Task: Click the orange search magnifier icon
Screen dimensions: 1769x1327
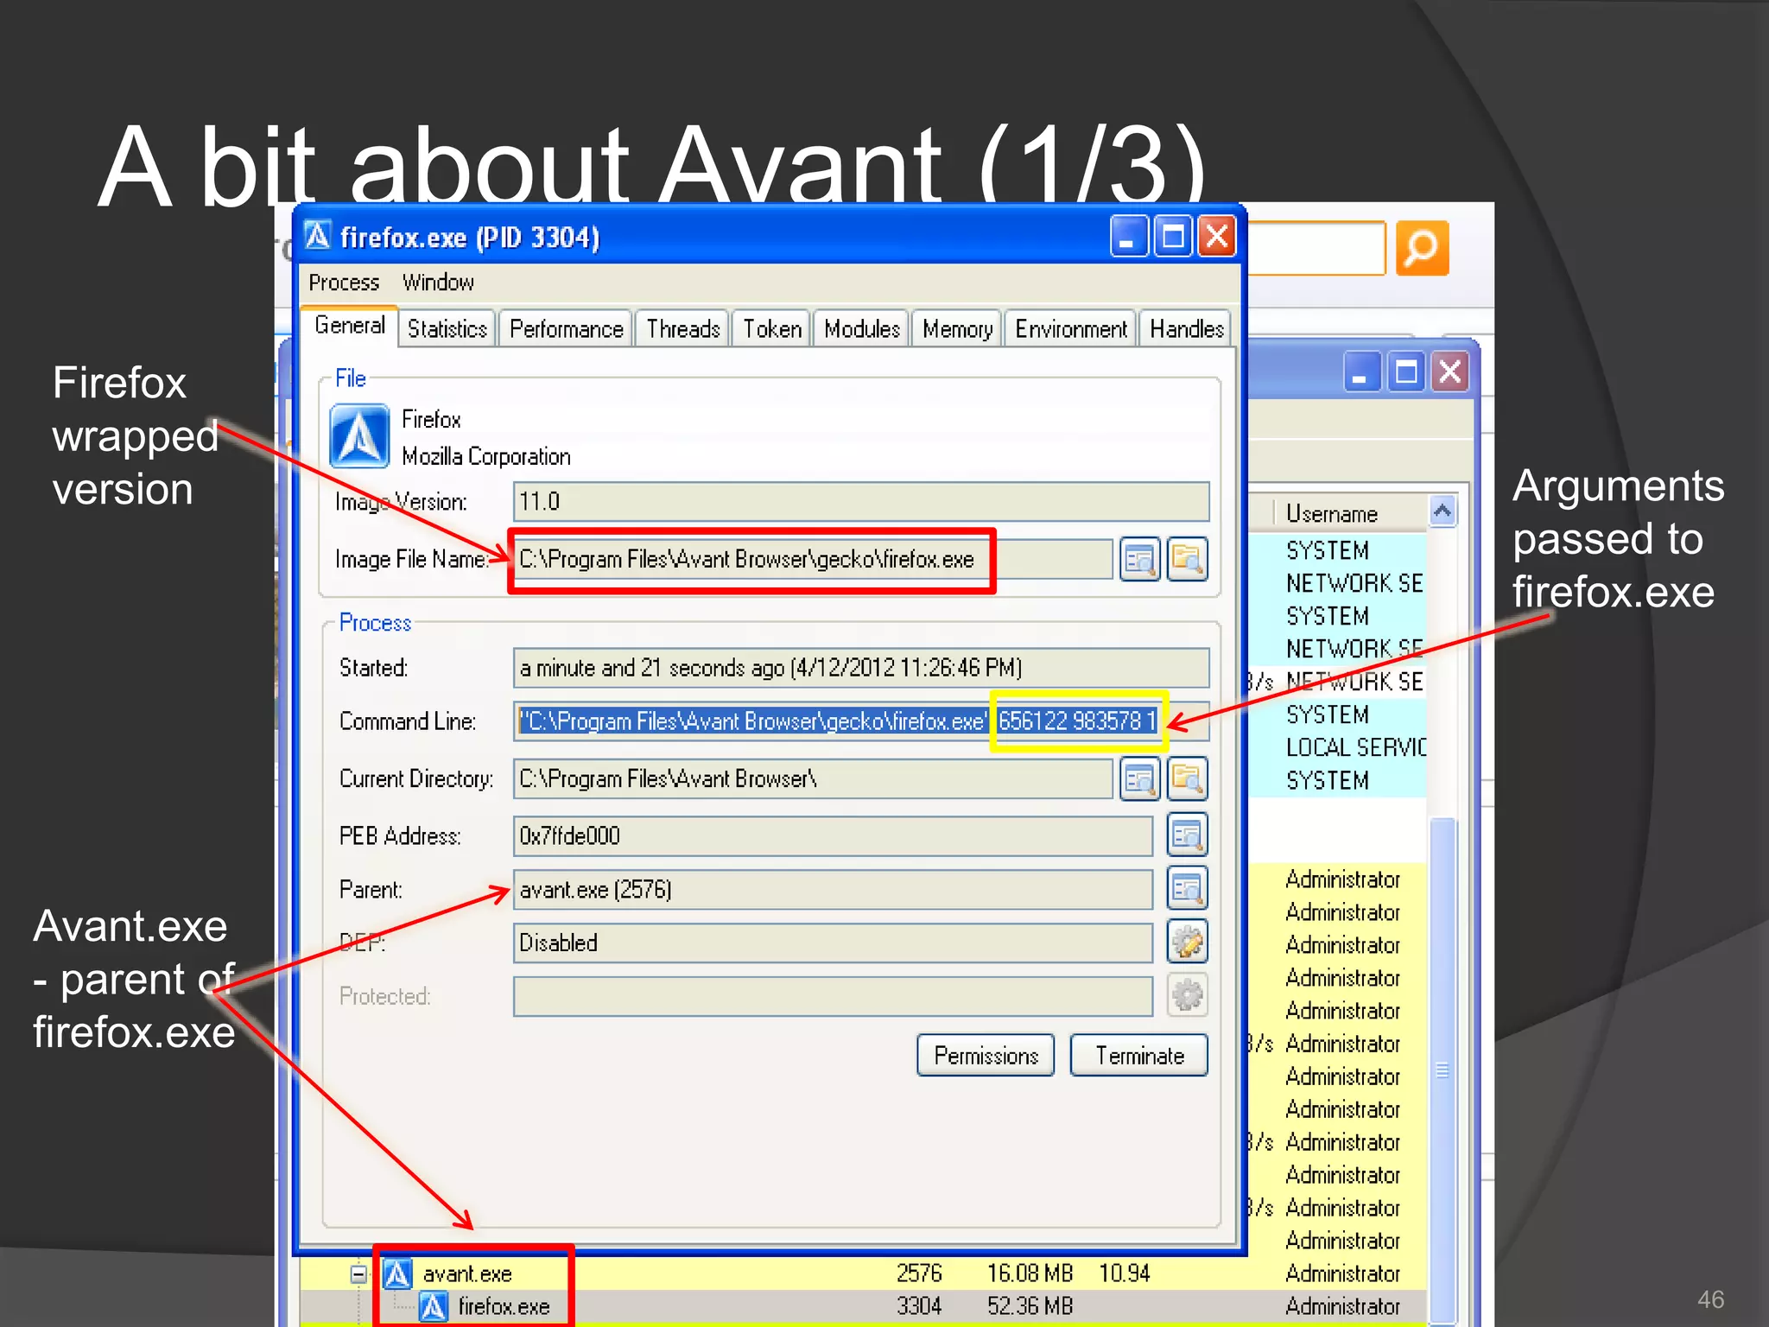Action: point(1422,249)
